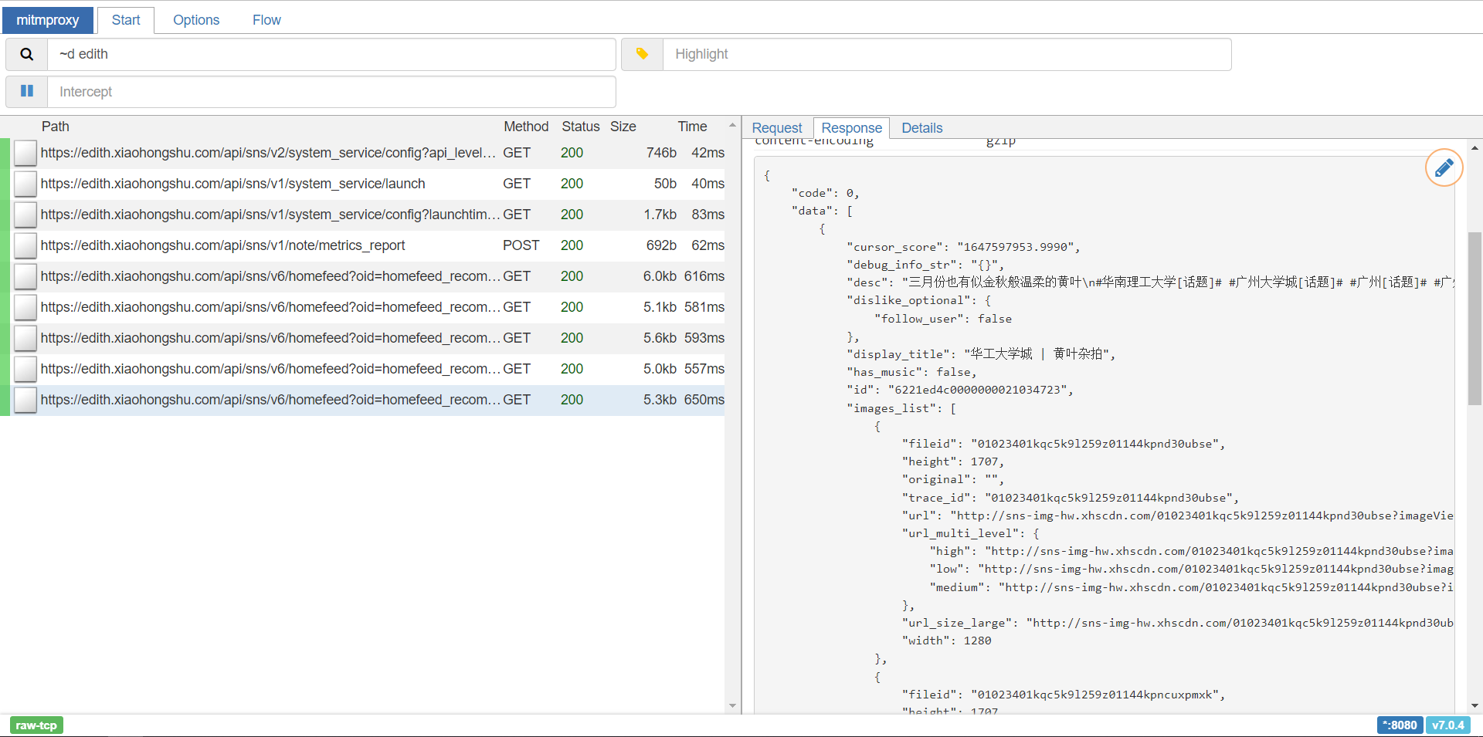Screen dimensions: 1483x737
Task: Click the v7.0.4 version badge
Action: point(1450,725)
